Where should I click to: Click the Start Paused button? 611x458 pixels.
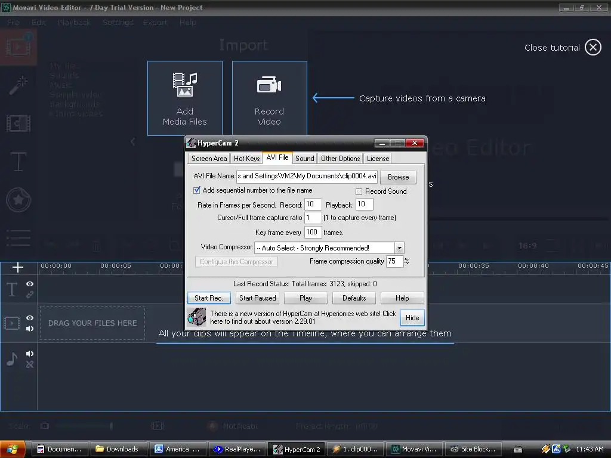coord(258,298)
